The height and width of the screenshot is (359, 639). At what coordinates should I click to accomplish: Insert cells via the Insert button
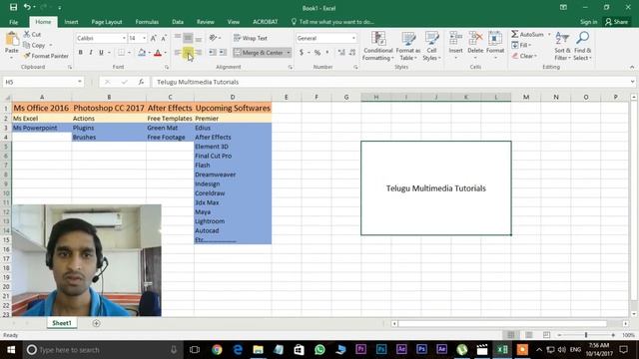(x=455, y=42)
